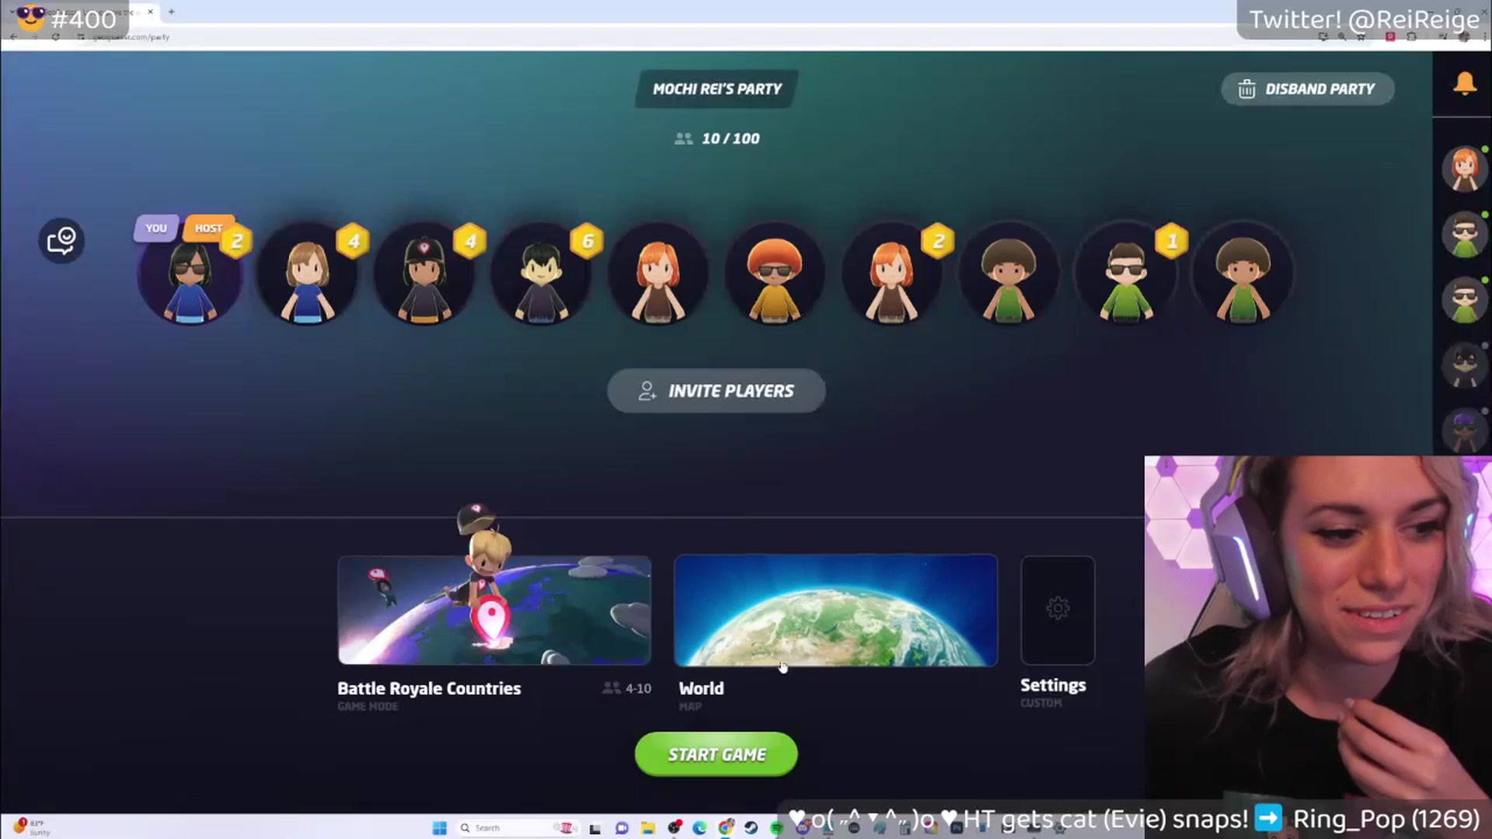Choose the Battle Royale Countries game mode image
Image resolution: width=1492 pixels, height=839 pixels.
[x=494, y=611]
